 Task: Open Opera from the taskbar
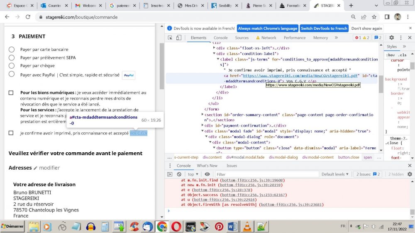[x=176, y=226]
